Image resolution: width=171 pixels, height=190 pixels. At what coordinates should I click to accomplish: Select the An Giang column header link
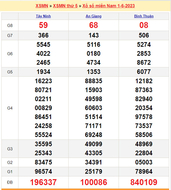click(x=93, y=16)
